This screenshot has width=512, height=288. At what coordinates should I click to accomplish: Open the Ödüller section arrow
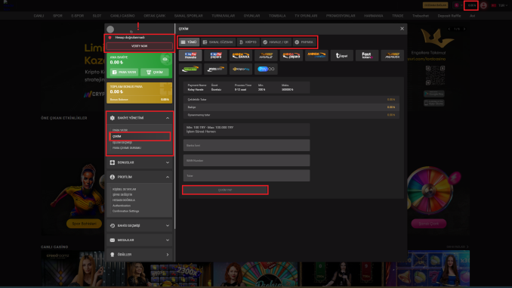click(168, 254)
